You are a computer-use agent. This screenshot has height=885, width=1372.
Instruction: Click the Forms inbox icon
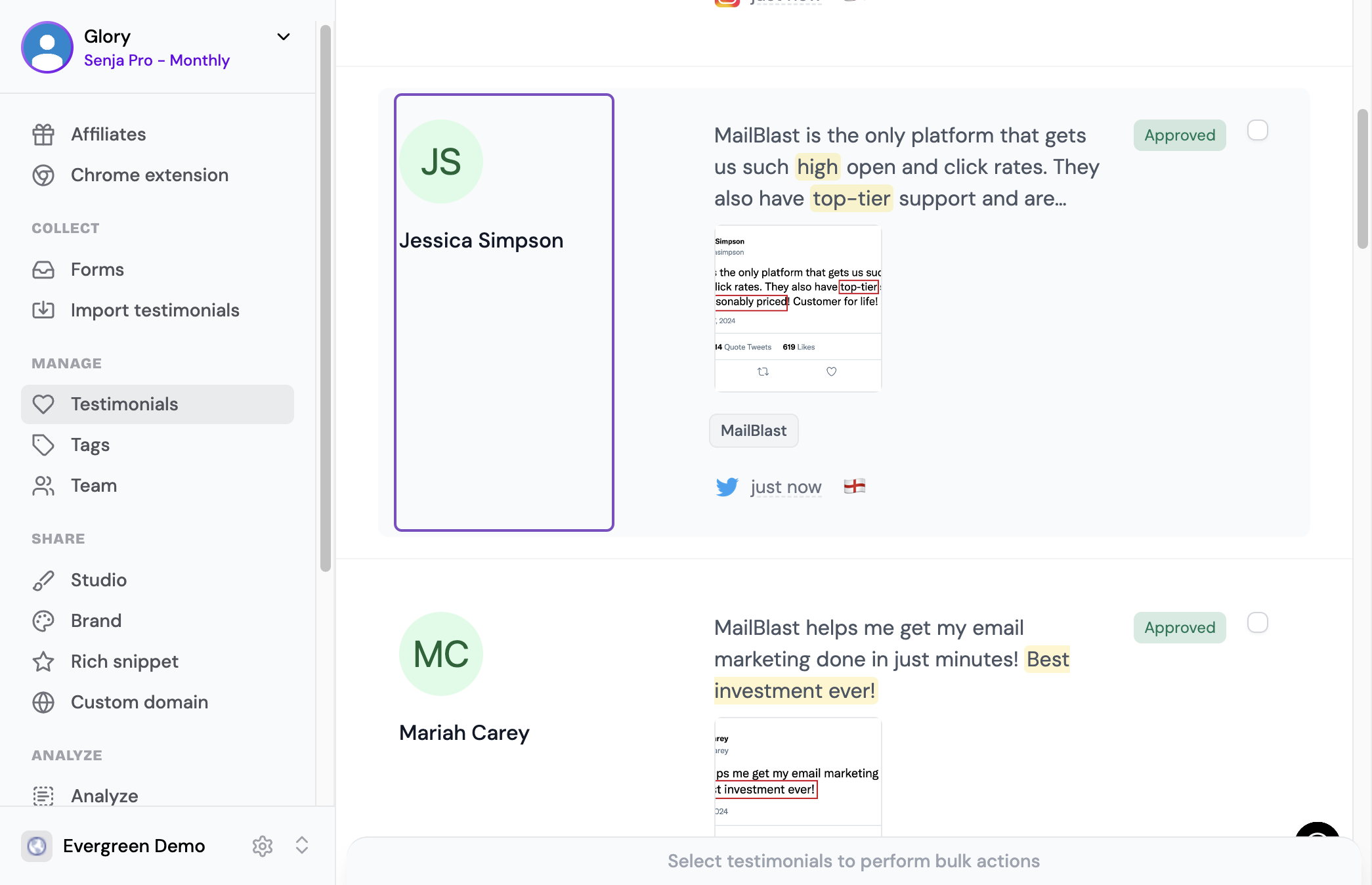(x=43, y=270)
